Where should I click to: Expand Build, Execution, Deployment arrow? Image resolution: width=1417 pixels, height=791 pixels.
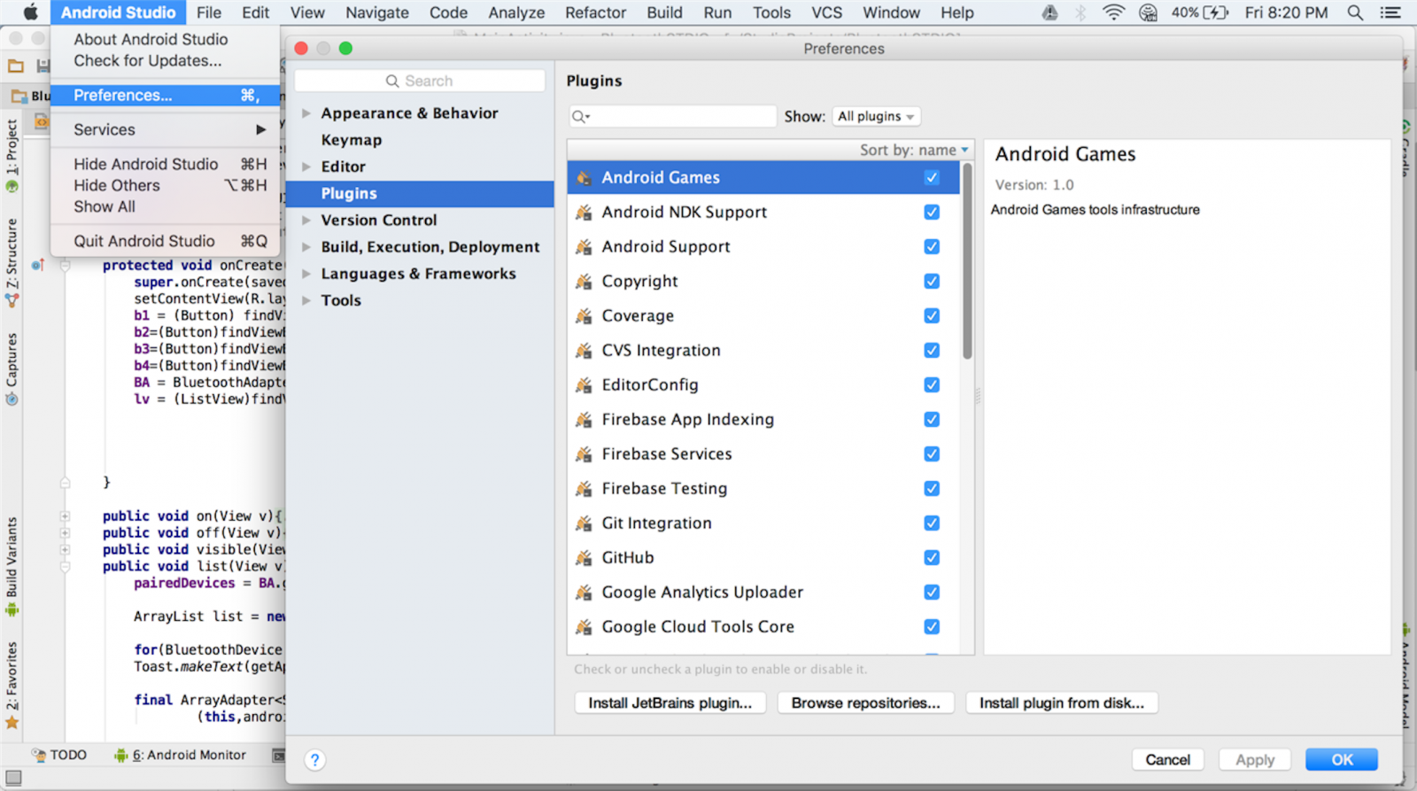tap(306, 247)
